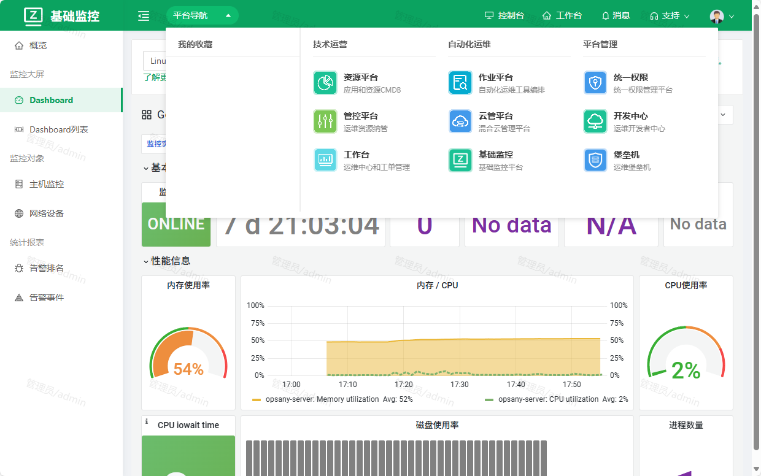
Task: Click the 进程数量 panel title
Action: coord(686,425)
